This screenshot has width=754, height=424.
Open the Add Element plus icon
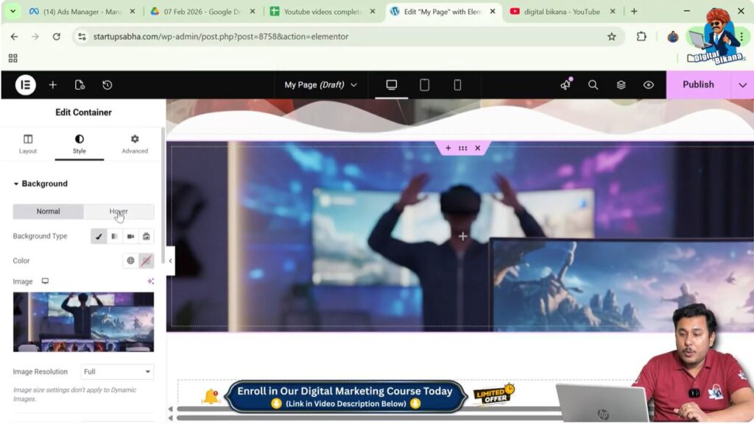pyautogui.click(x=53, y=85)
